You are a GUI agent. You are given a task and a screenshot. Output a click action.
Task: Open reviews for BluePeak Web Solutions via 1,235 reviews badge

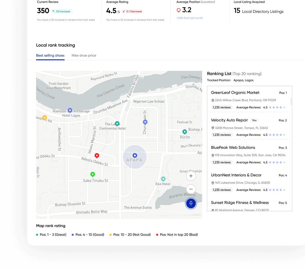(x=222, y=162)
